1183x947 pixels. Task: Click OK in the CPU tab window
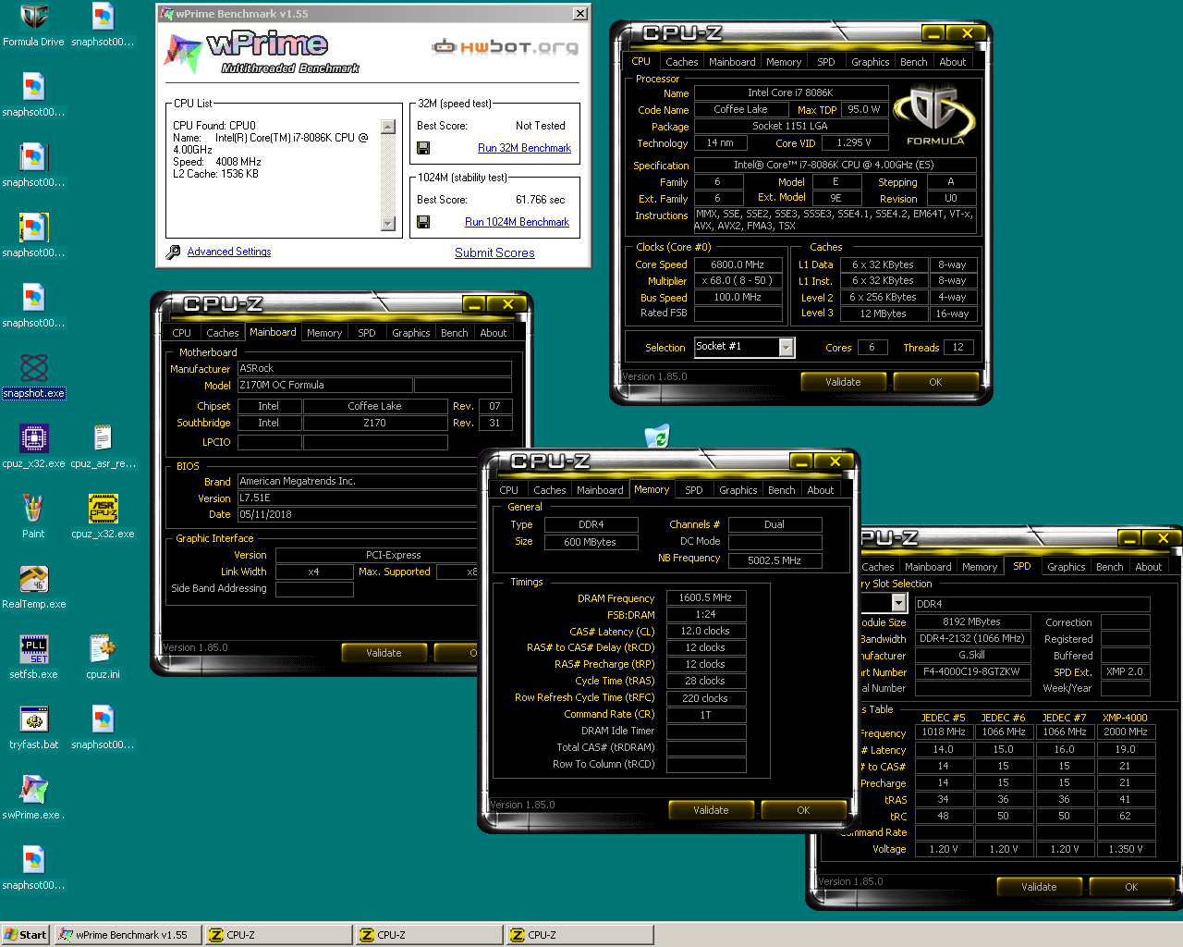[935, 382]
